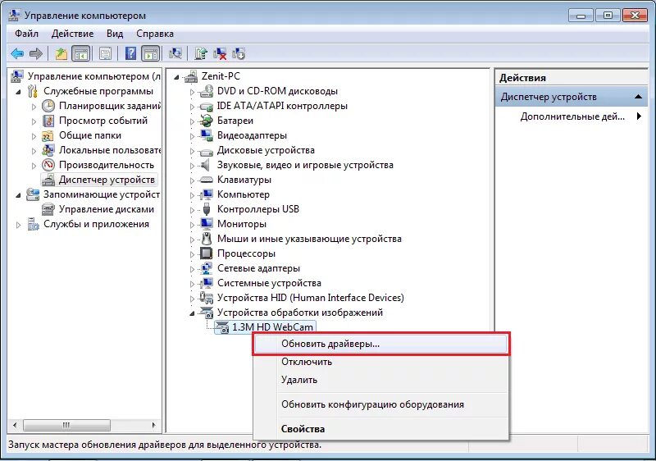Collapse the Диспетчер устройств actions header arrow
Viewport: 656px width, 461px height.
638,97
